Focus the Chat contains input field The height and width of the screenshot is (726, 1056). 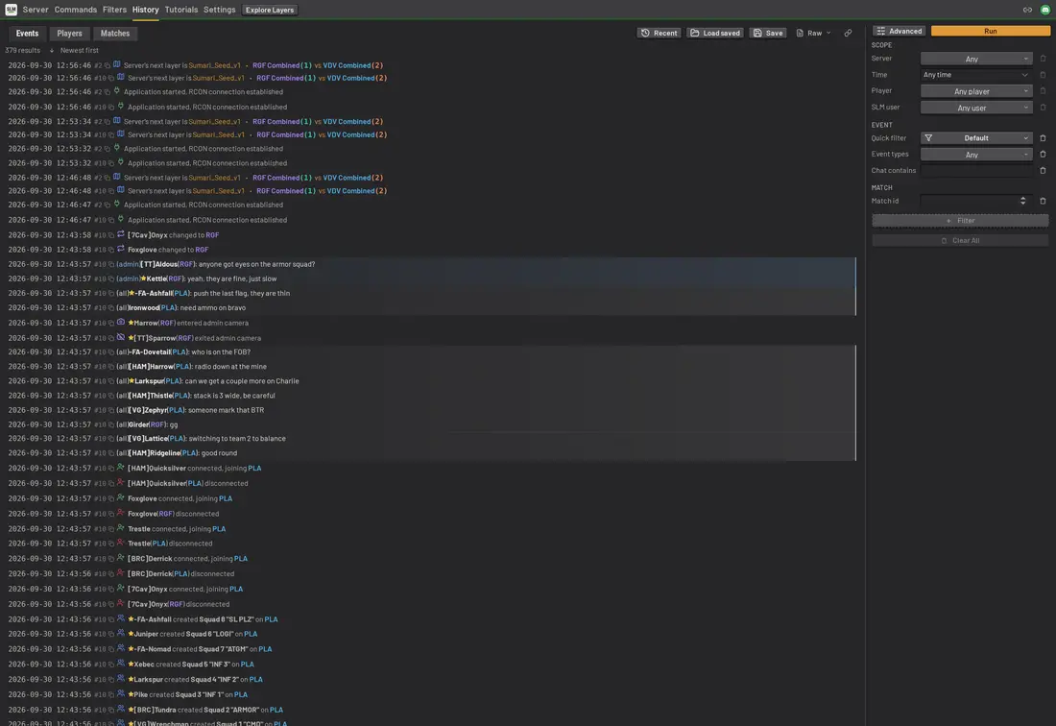click(x=976, y=170)
